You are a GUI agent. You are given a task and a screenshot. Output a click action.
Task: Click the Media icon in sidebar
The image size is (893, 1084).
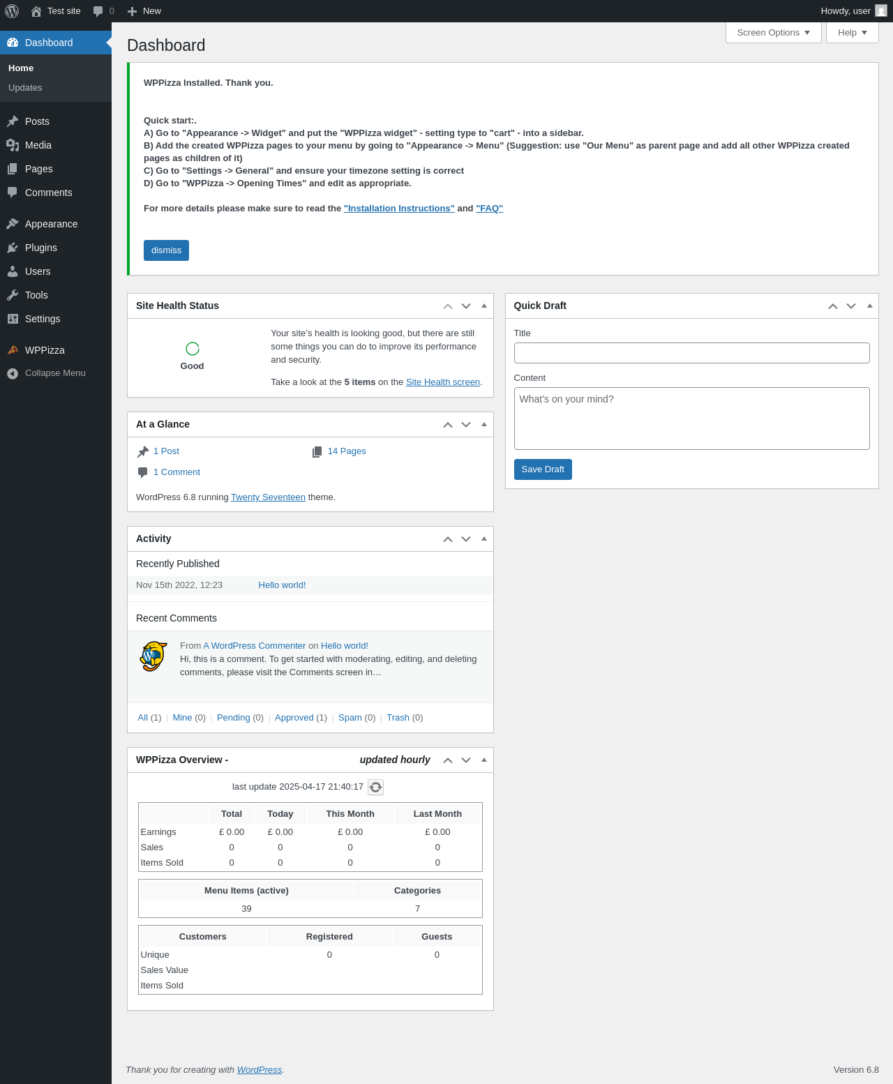[13, 145]
